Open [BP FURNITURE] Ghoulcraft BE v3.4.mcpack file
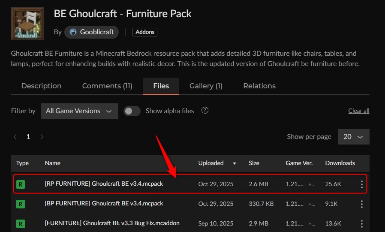This screenshot has height=232, width=385. point(104,203)
